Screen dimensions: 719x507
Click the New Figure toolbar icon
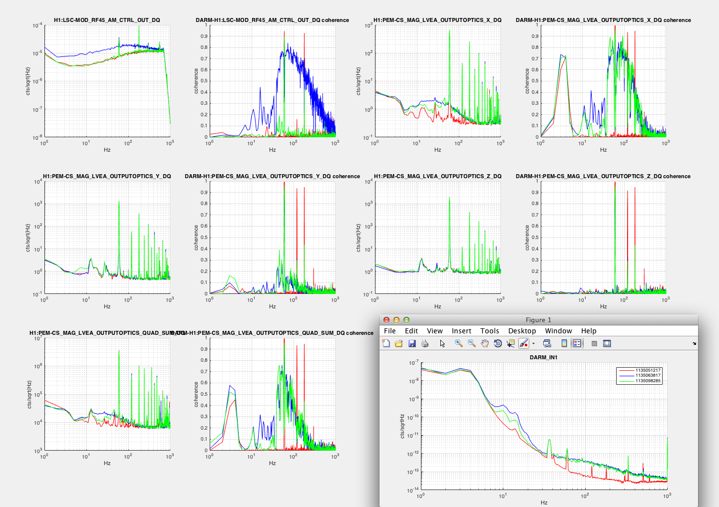[386, 343]
